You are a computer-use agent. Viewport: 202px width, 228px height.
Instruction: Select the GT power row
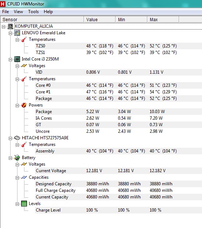[x=118, y=125]
